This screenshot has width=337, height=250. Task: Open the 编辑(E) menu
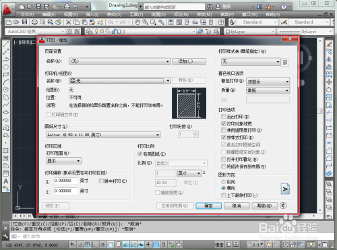49,15
